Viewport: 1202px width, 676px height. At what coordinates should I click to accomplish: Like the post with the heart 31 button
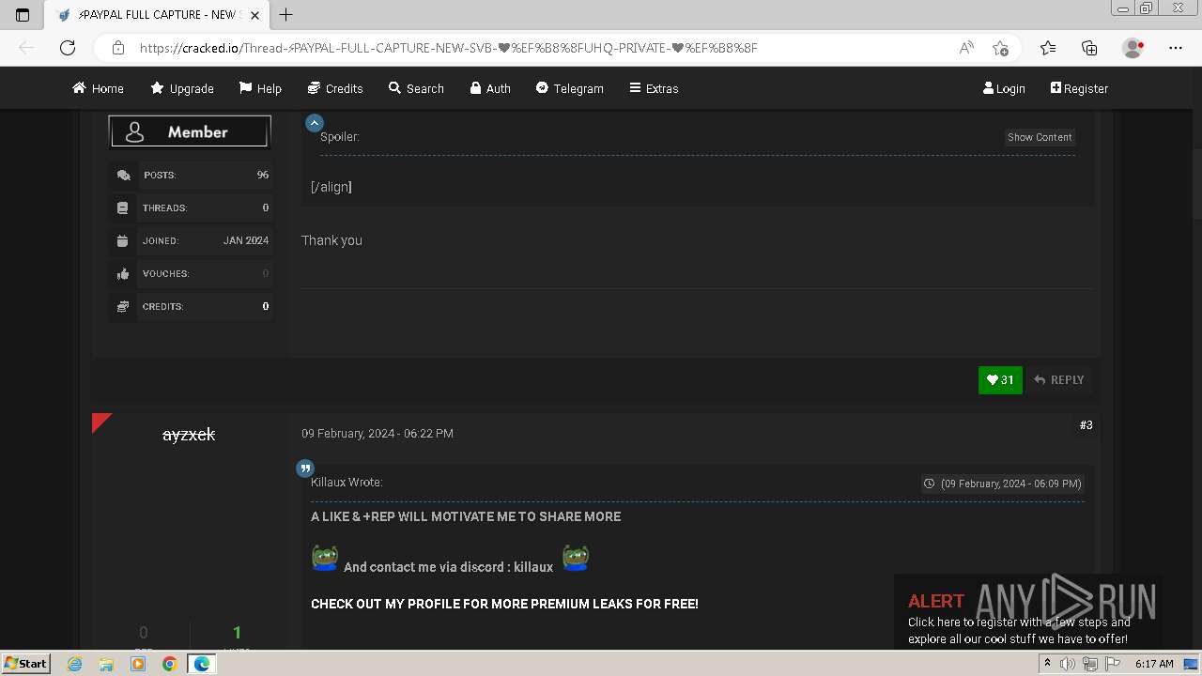click(1000, 379)
